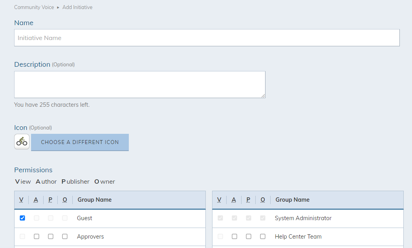
Task: Click the Group Name header in right table
Action: (x=293, y=200)
